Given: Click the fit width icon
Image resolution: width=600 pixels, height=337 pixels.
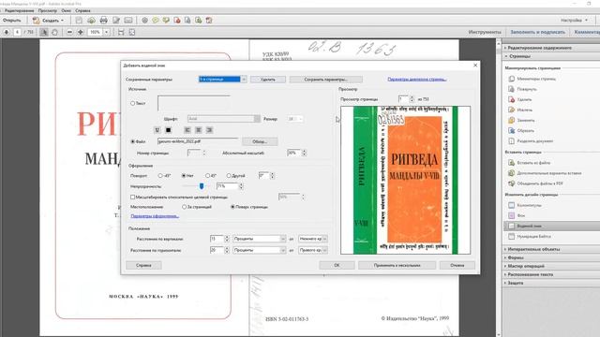Looking at the screenshot, I should 121,32.
